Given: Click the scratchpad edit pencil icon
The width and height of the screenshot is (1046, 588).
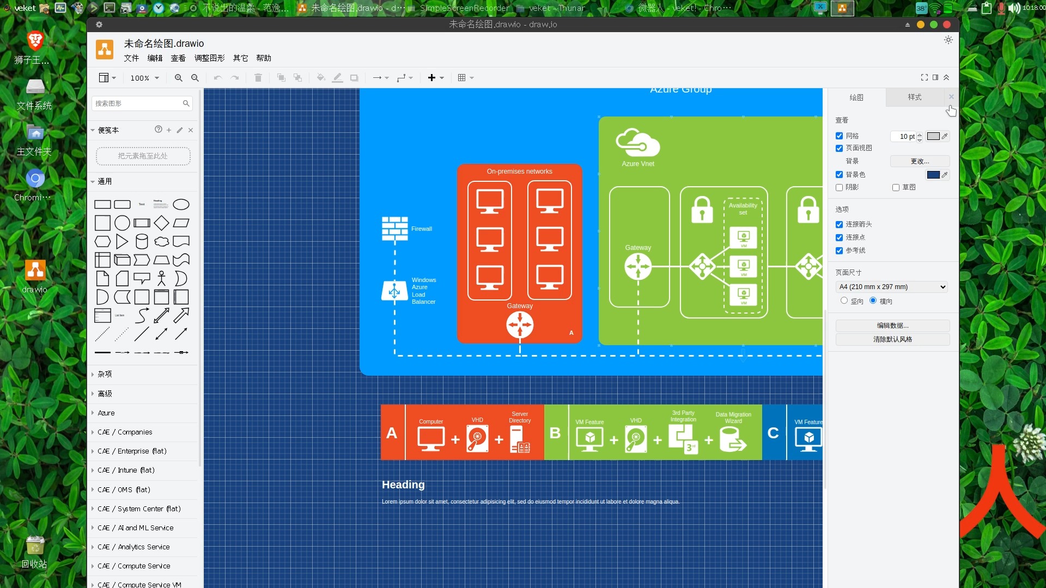Looking at the screenshot, I should point(180,130).
